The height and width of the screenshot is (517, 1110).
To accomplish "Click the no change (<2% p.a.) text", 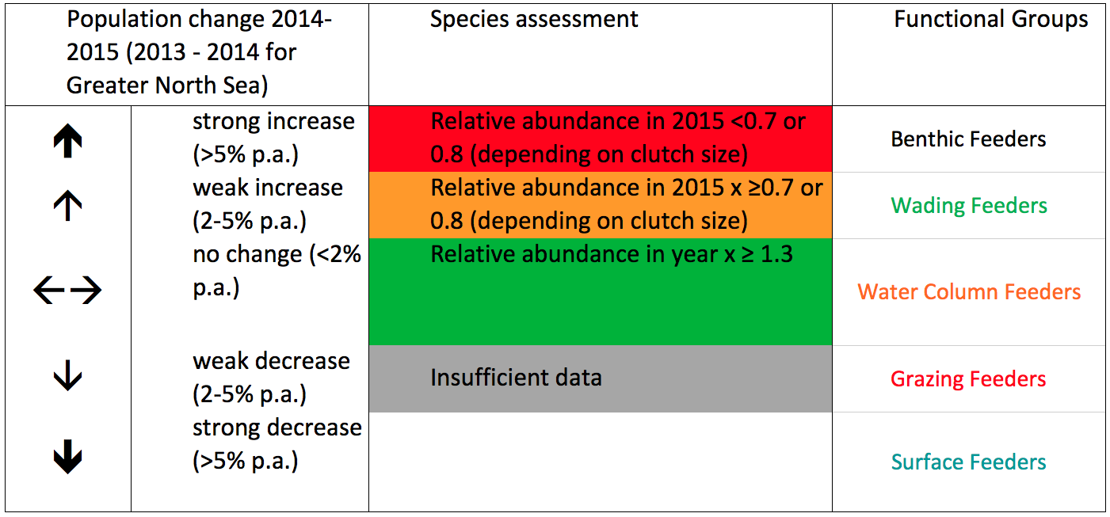I will (x=277, y=272).
